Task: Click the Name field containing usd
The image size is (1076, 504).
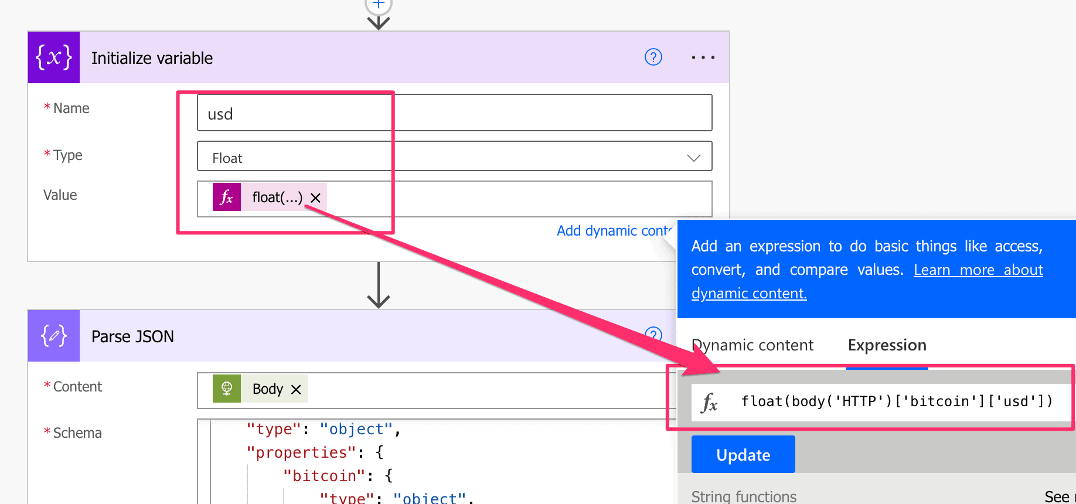Action: click(455, 113)
